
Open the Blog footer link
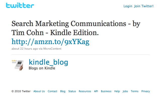click(63, 91)
